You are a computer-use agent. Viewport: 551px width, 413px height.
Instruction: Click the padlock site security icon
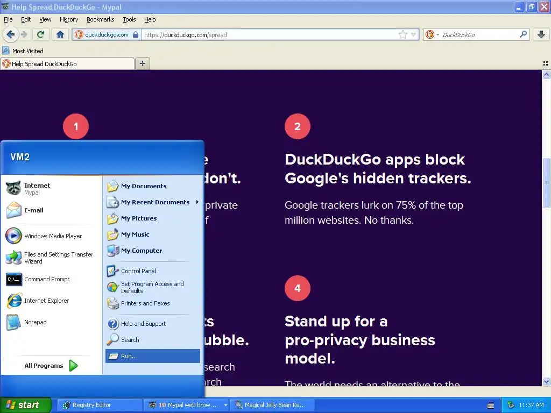(x=135, y=34)
